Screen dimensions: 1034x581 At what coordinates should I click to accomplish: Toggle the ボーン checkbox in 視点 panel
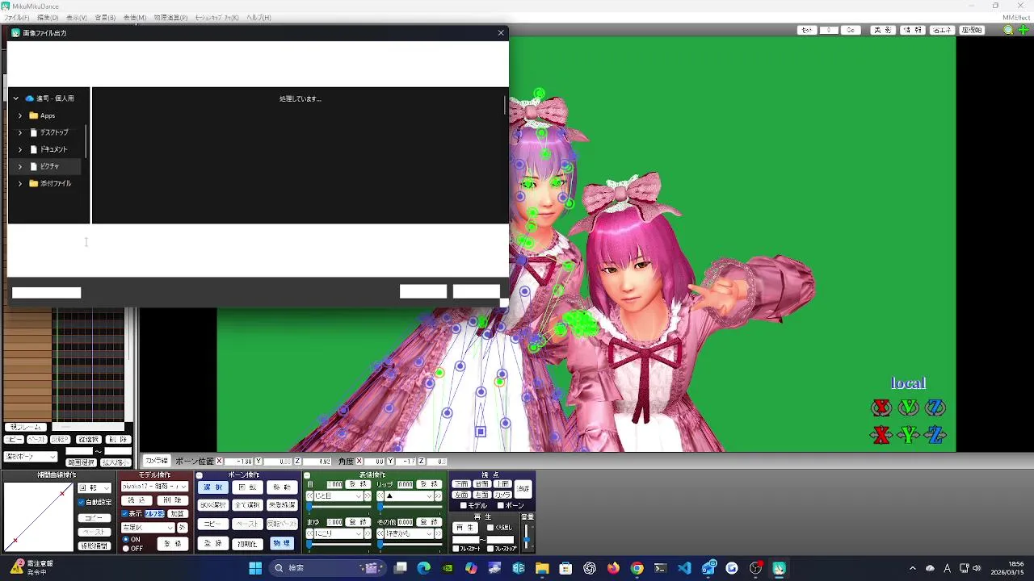click(x=500, y=505)
